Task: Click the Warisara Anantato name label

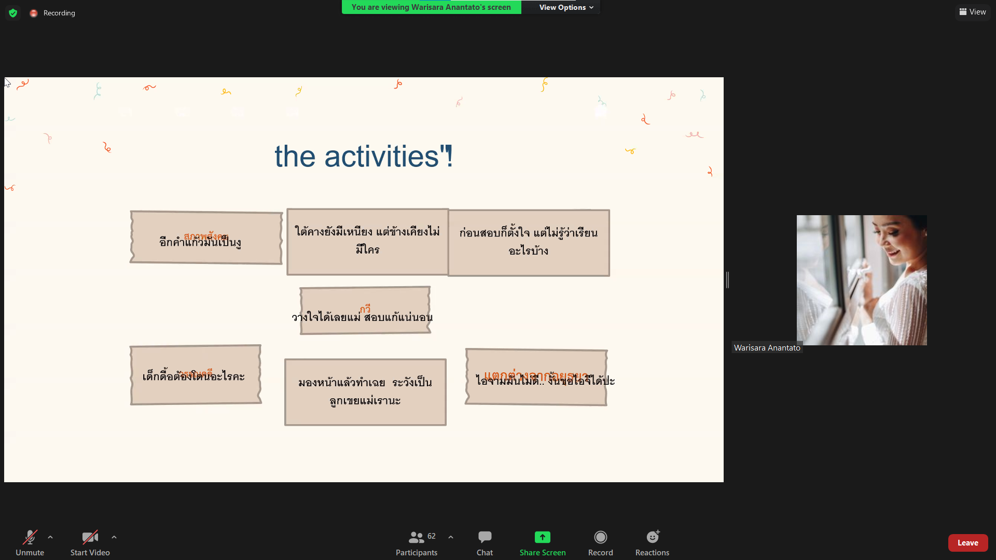Action: (x=767, y=348)
